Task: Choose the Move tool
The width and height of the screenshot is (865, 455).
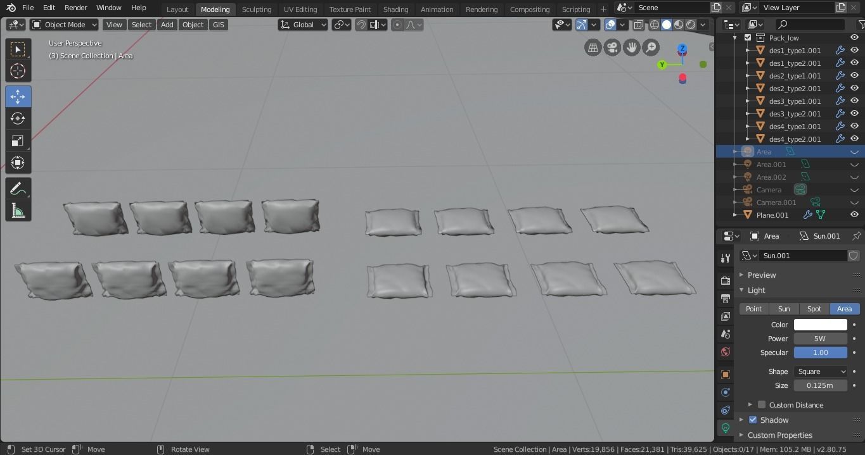Action: [18, 96]
